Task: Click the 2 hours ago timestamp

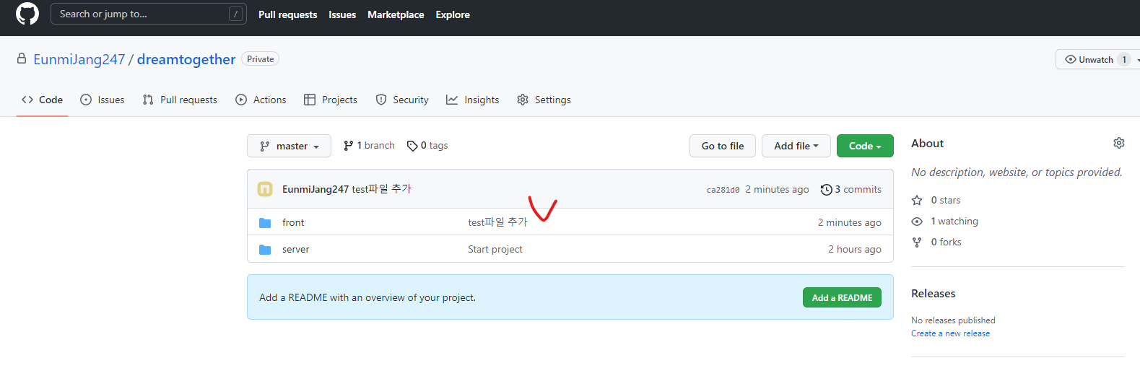Action: [855, 249]
